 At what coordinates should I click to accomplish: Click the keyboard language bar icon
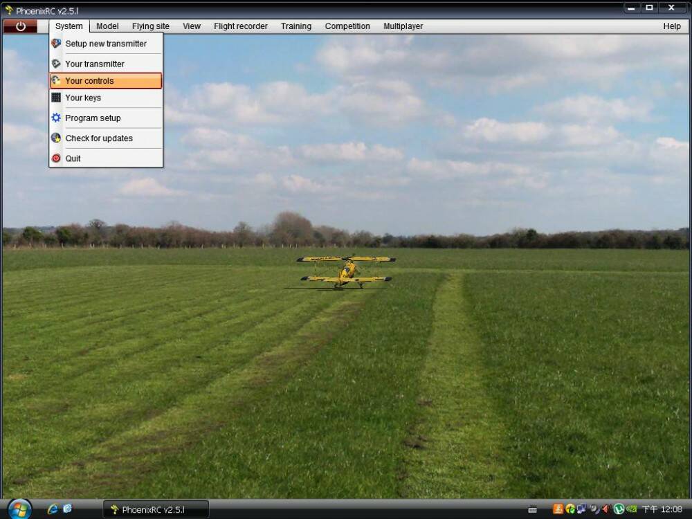coord(533,509)
